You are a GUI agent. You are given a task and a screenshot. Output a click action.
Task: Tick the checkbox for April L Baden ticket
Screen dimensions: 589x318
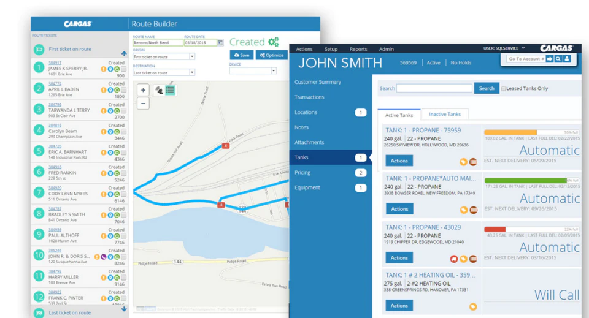click(123, 90)
